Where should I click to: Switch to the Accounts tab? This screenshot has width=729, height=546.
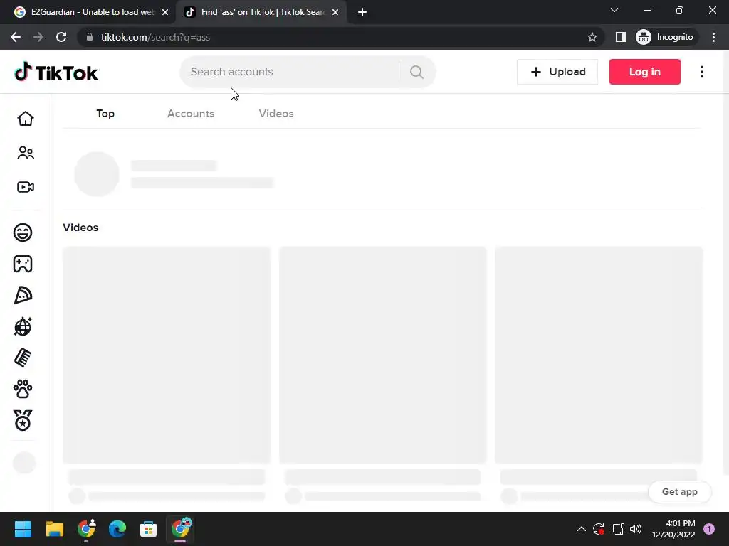click(x=191, y=114)
